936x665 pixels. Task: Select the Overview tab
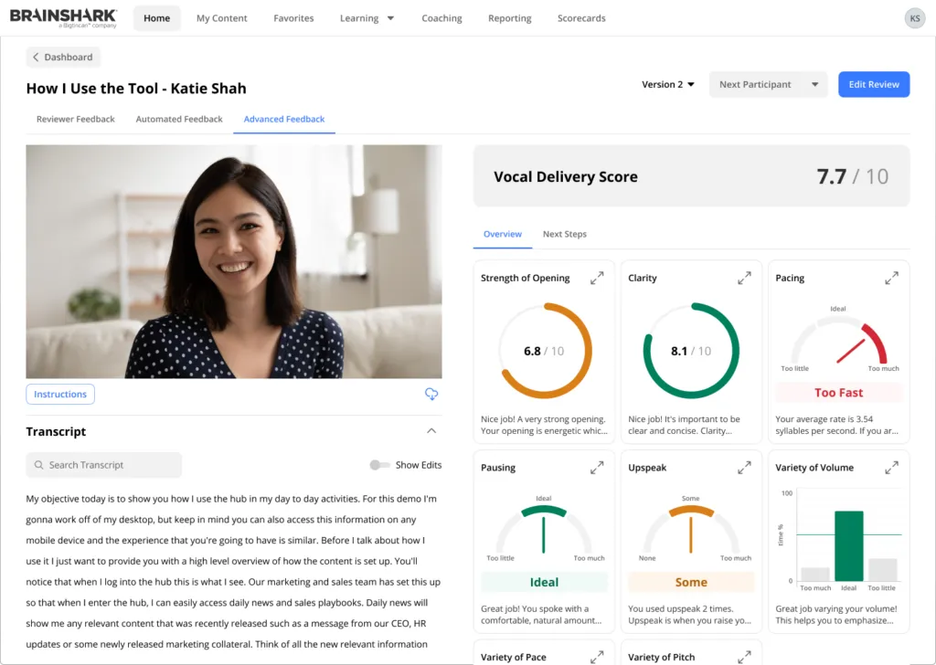pyautogui.click(x=502, y=235)
